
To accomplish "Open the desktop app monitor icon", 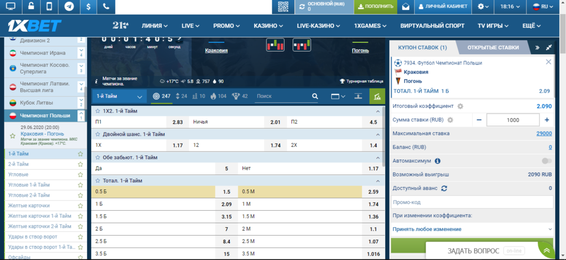I will click(x=11, y=6).
